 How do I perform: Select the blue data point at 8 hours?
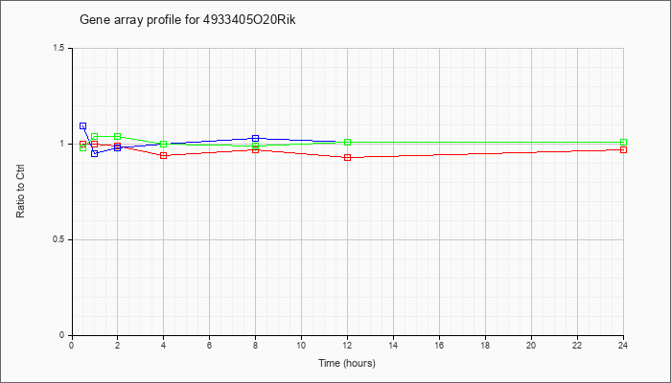click(x=255, y=139)
